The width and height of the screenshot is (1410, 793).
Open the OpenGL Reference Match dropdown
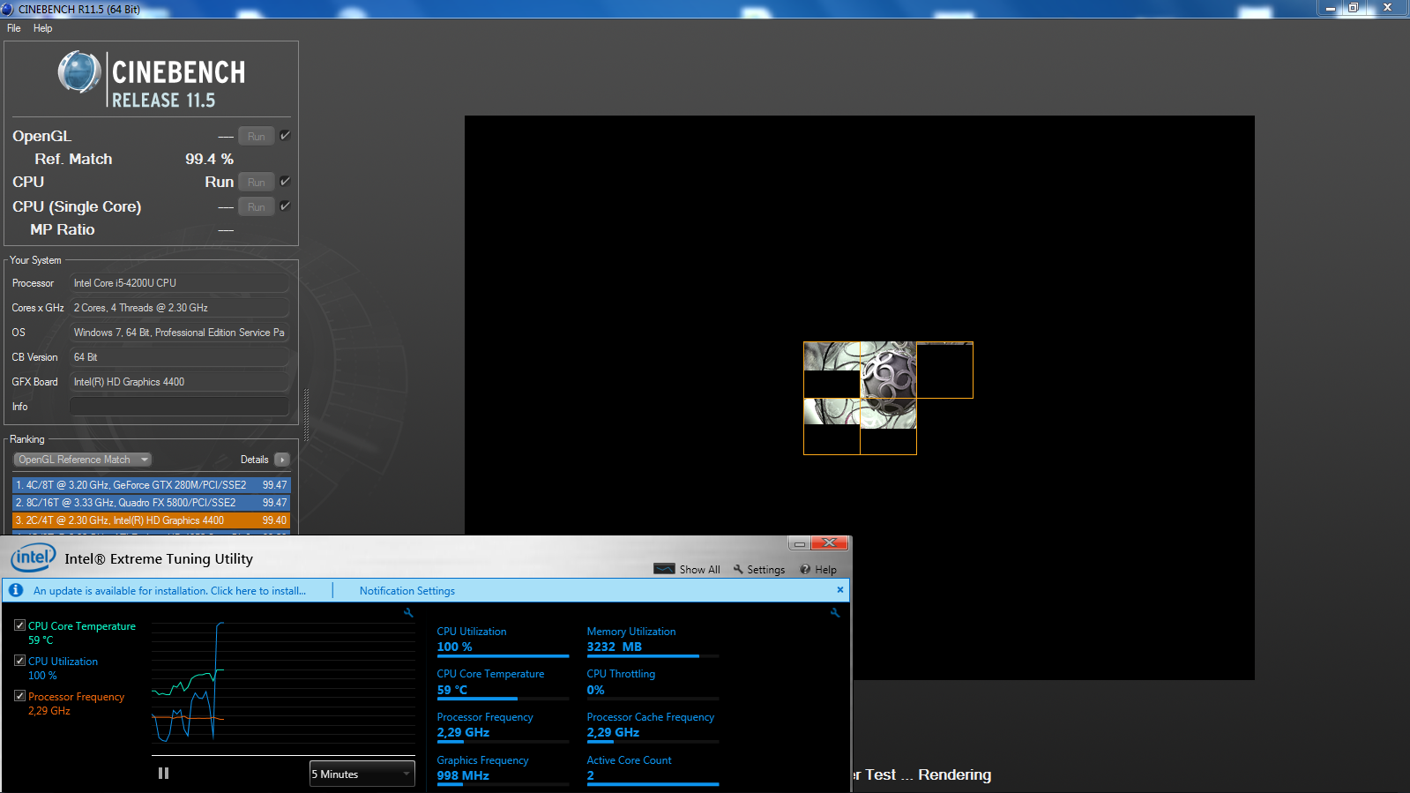pyautogui.click(x=82, y=460)
